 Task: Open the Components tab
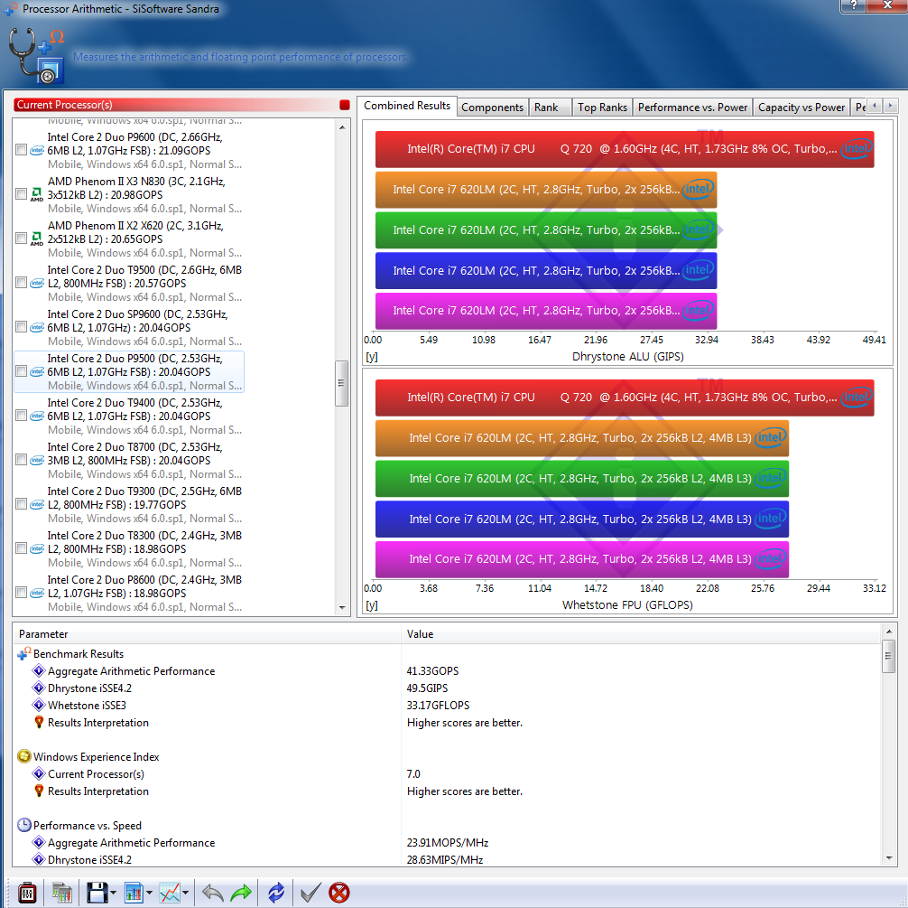(x=492, y=108)
